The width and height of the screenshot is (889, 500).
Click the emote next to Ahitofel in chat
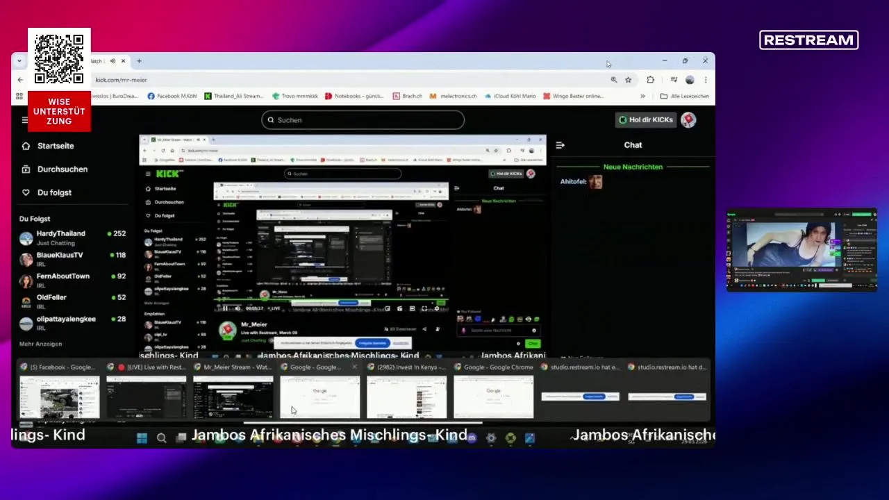click(595, 182)
